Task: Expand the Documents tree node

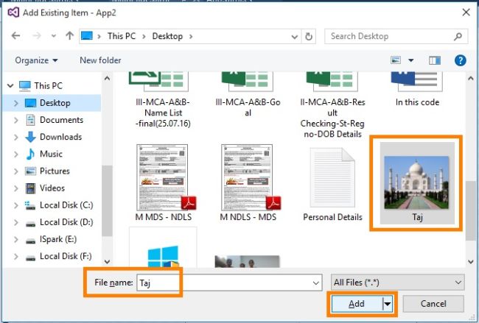Action: [16, 120]
